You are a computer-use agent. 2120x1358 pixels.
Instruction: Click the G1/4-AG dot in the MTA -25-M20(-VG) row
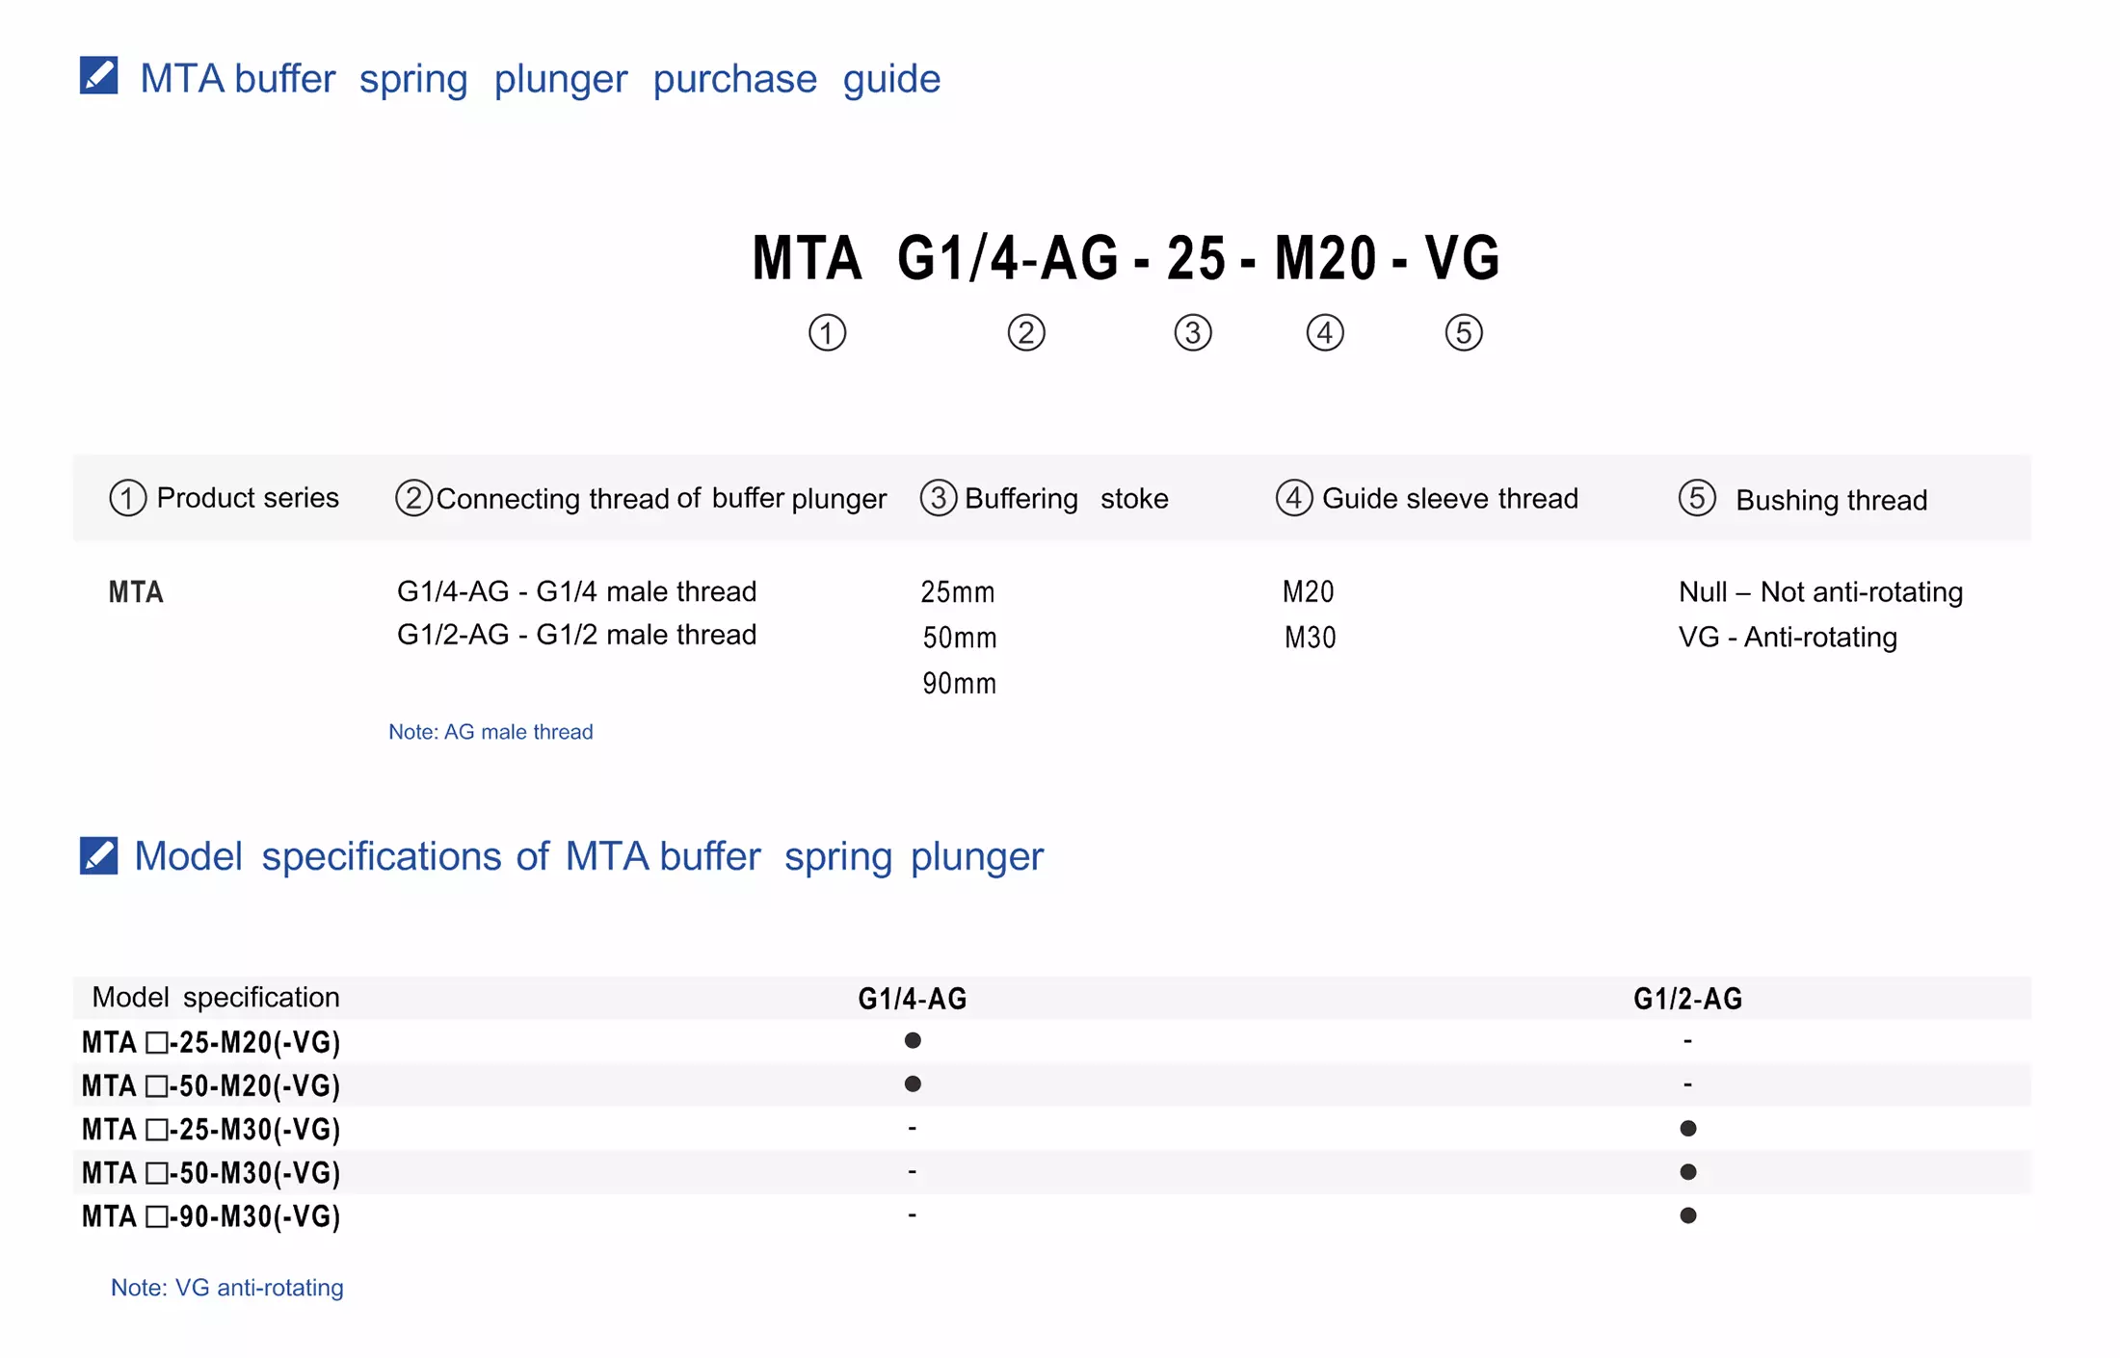click(x=913, y=1040)
